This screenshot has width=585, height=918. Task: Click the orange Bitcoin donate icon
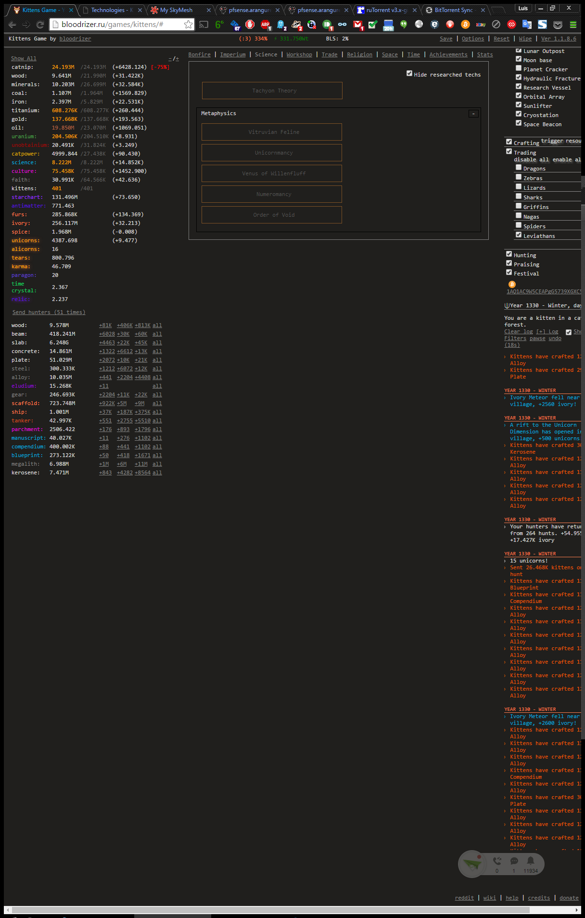[x=512, y=284]
